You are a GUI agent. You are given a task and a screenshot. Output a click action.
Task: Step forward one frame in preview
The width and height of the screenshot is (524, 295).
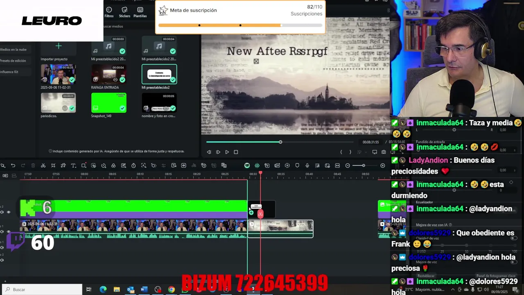click(218, 152)
